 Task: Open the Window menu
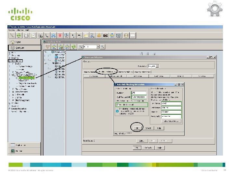coord(20,30)
